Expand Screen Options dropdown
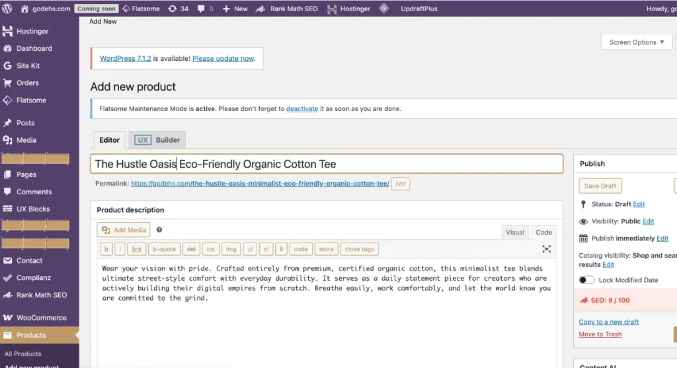Image resolution: width=677 pixels, height=368 pixels. coord(637,42)
